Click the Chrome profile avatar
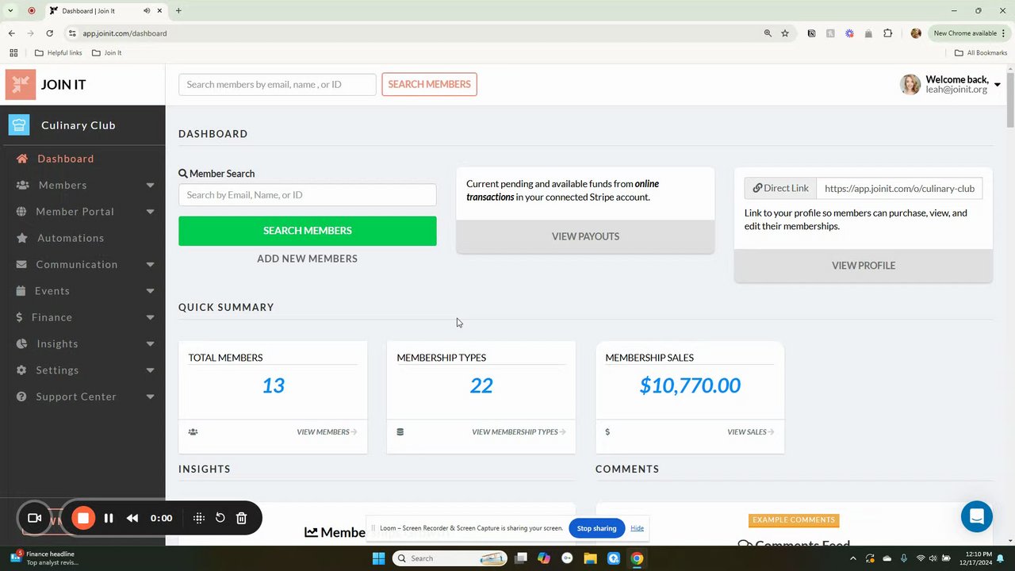The width and height of the screenshot is (1015, 571). pyautogui.click(x=916, y=33)
